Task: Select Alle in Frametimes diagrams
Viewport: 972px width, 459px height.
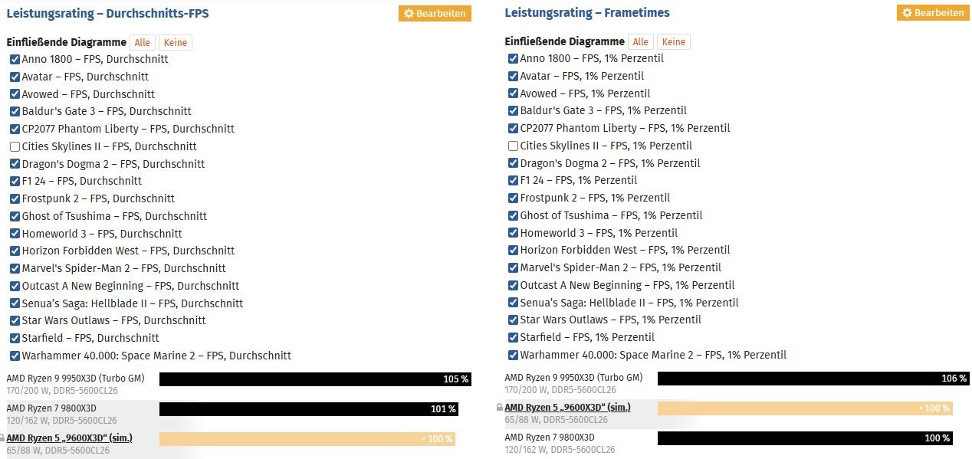Action: [641, 42]
